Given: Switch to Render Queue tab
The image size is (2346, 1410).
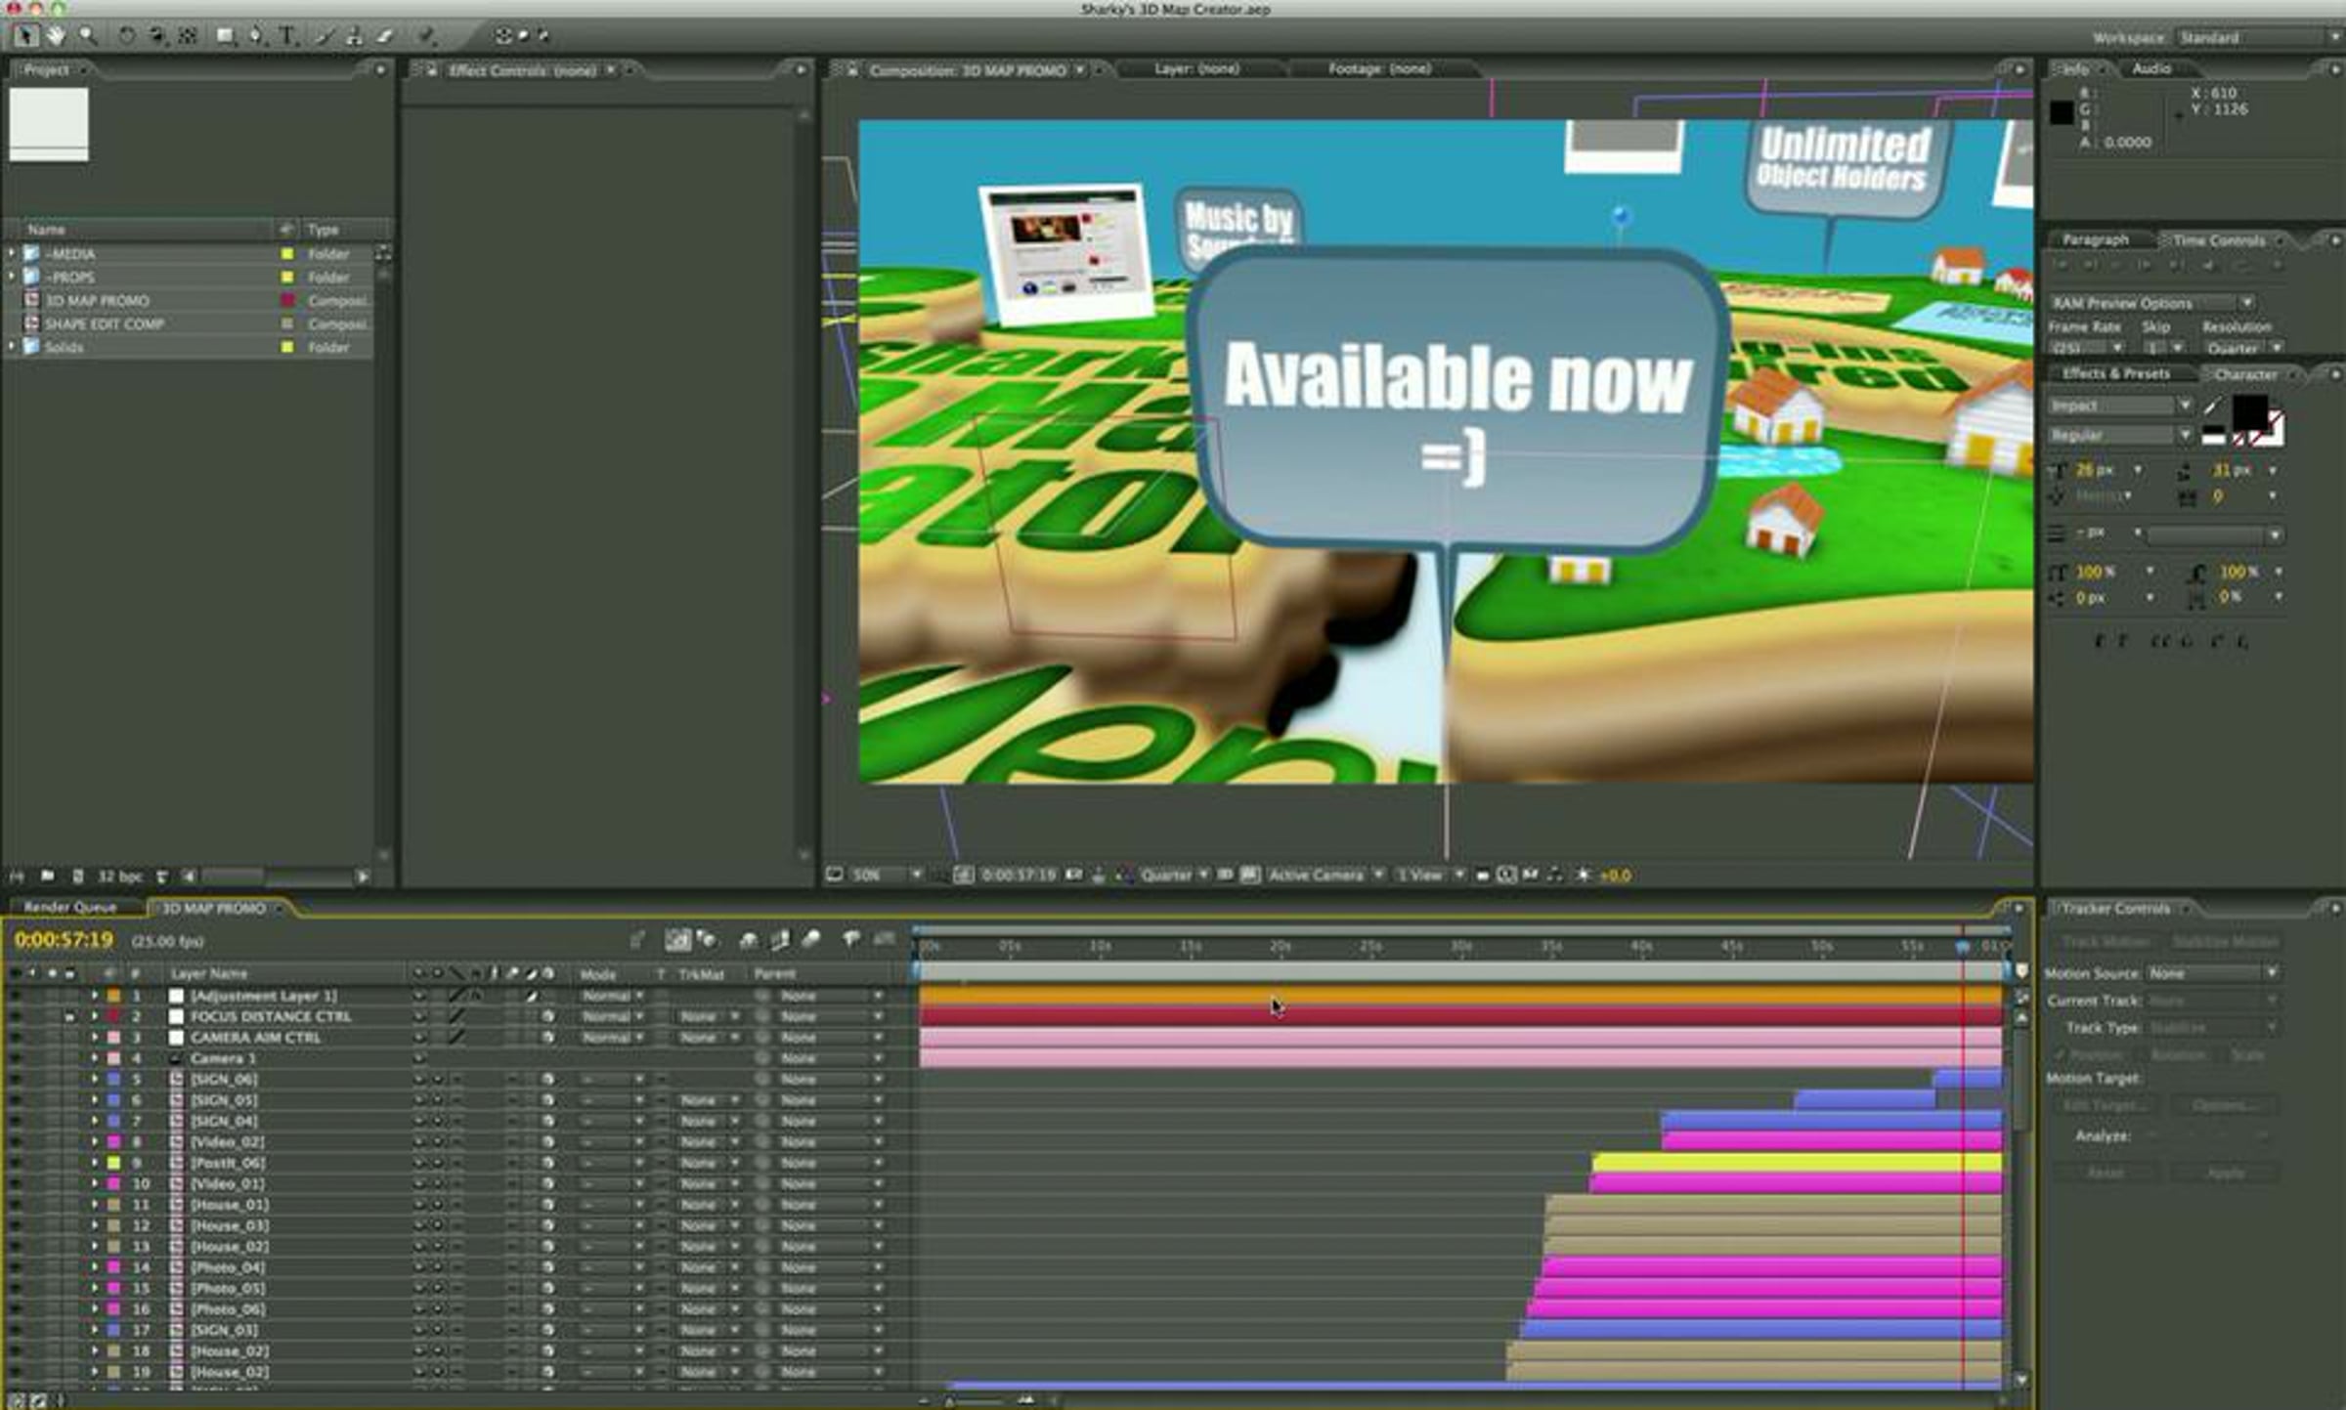Looking at the screenshot, I should click(69, 908).
